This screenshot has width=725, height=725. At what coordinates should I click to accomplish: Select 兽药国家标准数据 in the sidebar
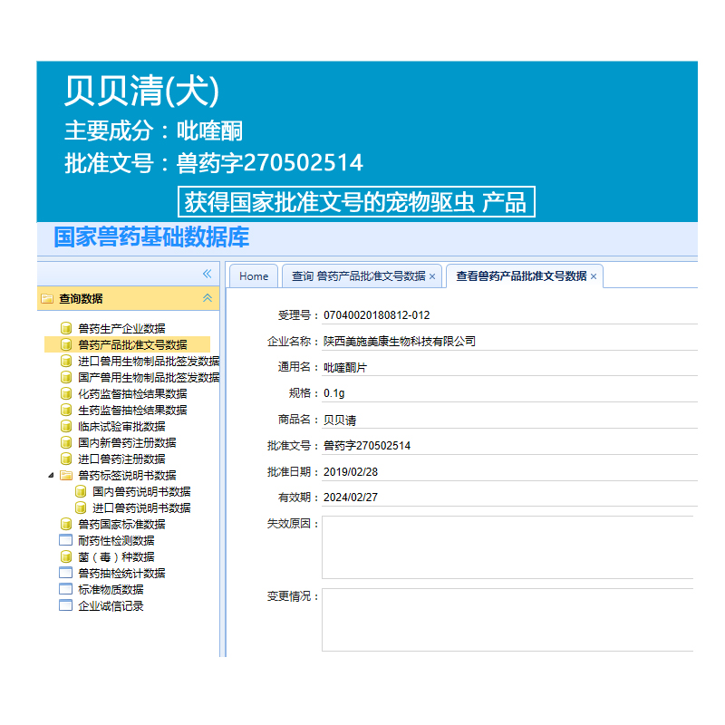pyautogui.click(x=121, y=524)
